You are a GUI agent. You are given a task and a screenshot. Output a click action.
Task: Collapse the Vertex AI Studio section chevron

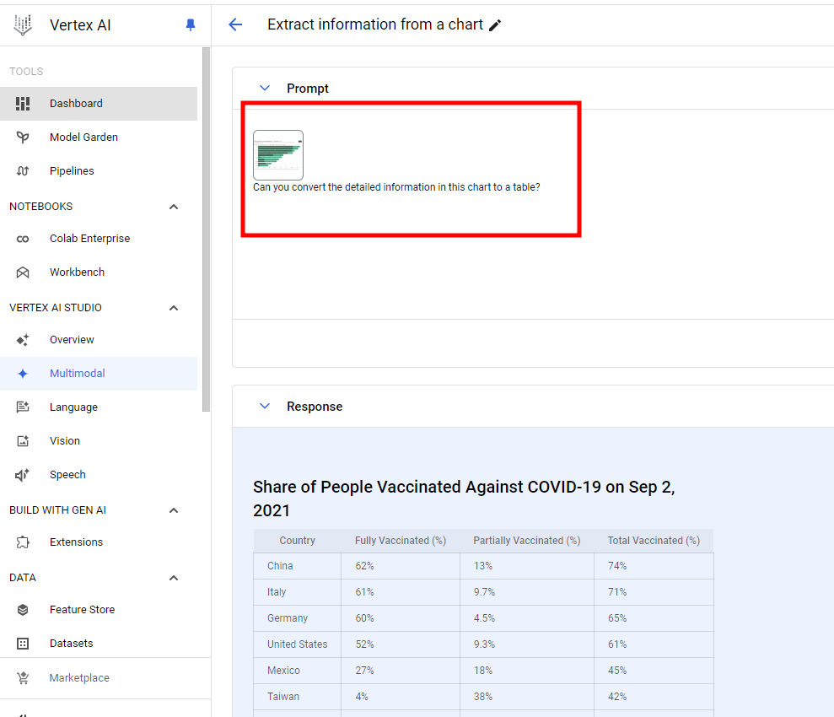click(x=174, y=308)
